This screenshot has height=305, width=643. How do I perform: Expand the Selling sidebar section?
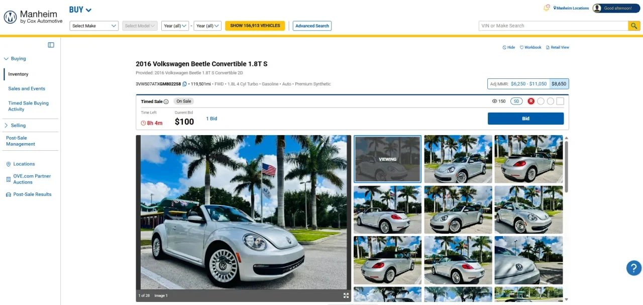tap(15, 125)
